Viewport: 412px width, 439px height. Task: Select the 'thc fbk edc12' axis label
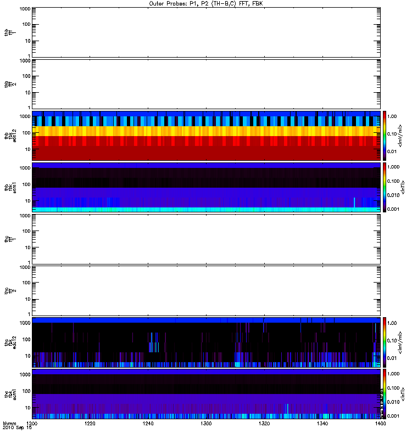[10, 342]
